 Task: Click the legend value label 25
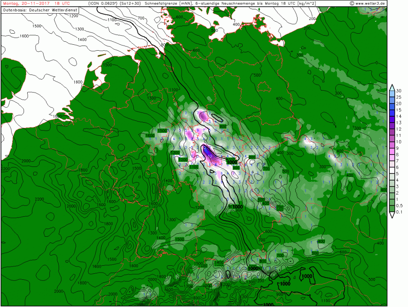tap(399, 97)
